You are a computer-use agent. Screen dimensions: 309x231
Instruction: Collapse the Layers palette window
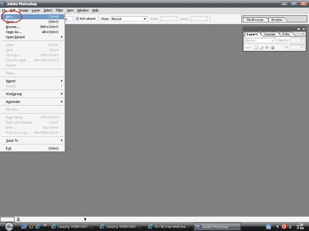pos(299,29)
